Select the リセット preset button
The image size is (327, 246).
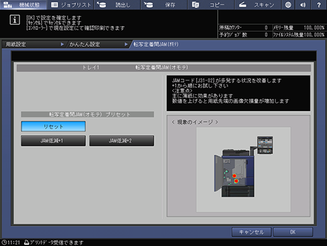coord(53,126)
